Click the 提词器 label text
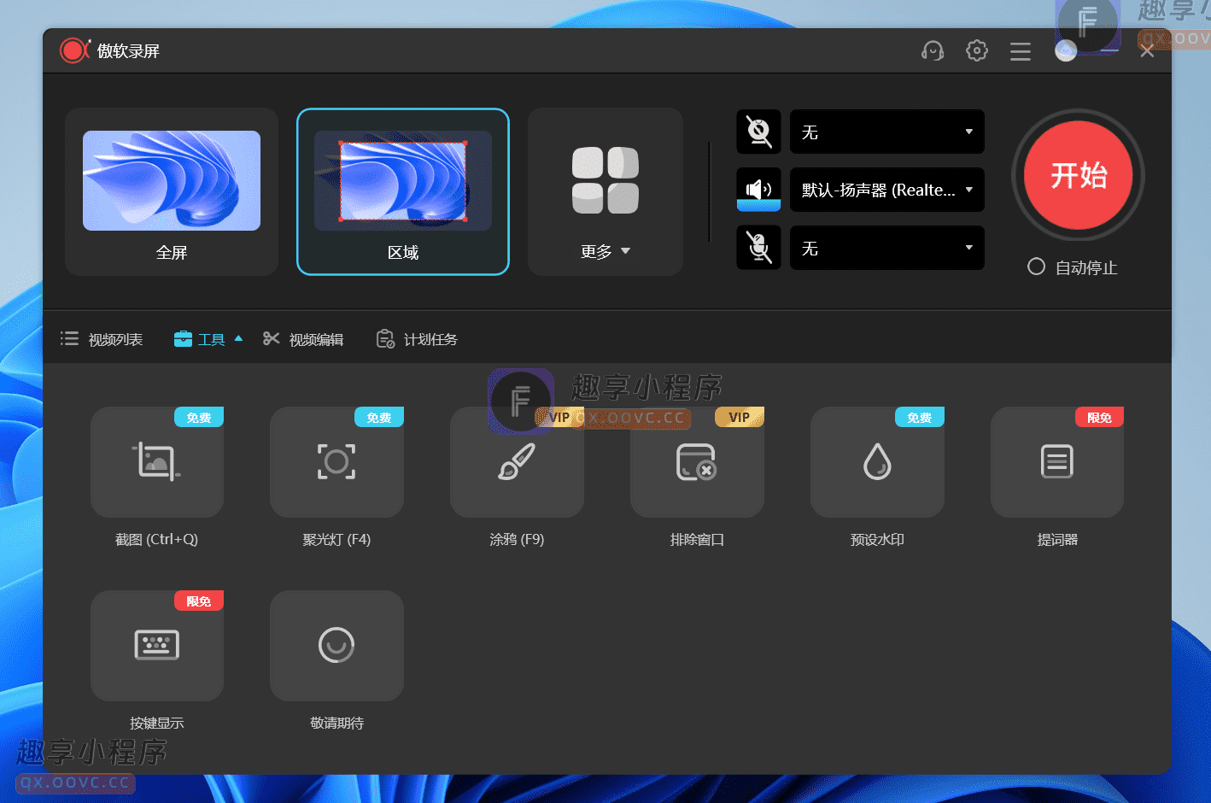 (x=1057, y=540)
